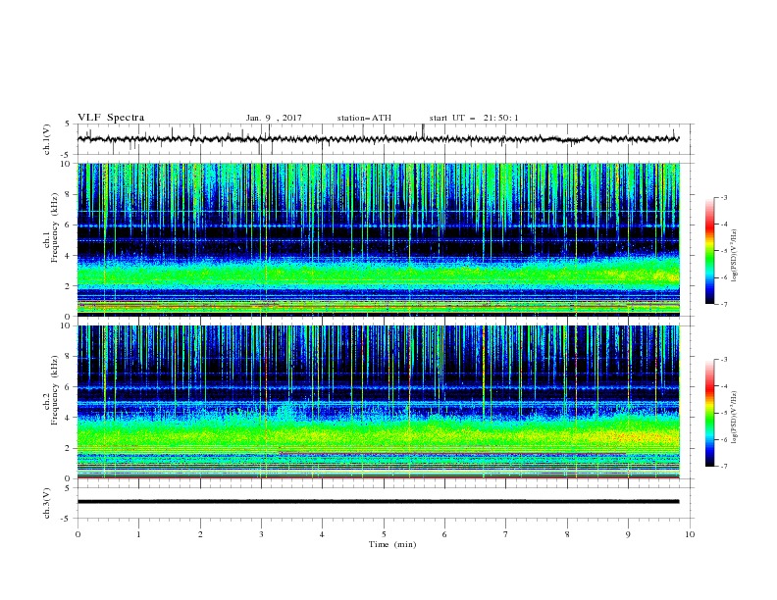Screen dimensions: 777x600
Task: Click '-5' label on upper color bar
Action: [724, 251]
